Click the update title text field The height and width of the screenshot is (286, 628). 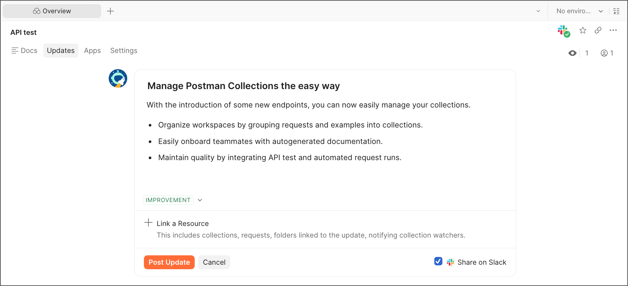click(x=244, y=86)
